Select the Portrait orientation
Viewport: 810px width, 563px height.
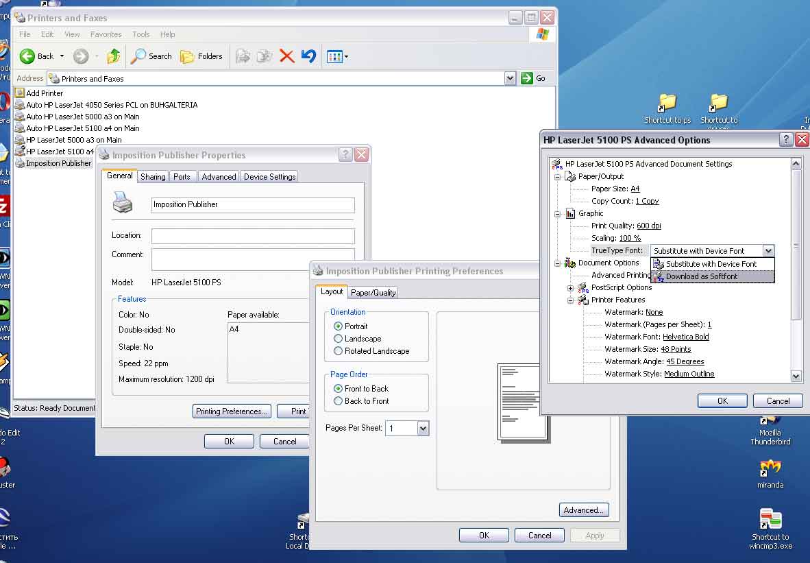pos(339,326)
